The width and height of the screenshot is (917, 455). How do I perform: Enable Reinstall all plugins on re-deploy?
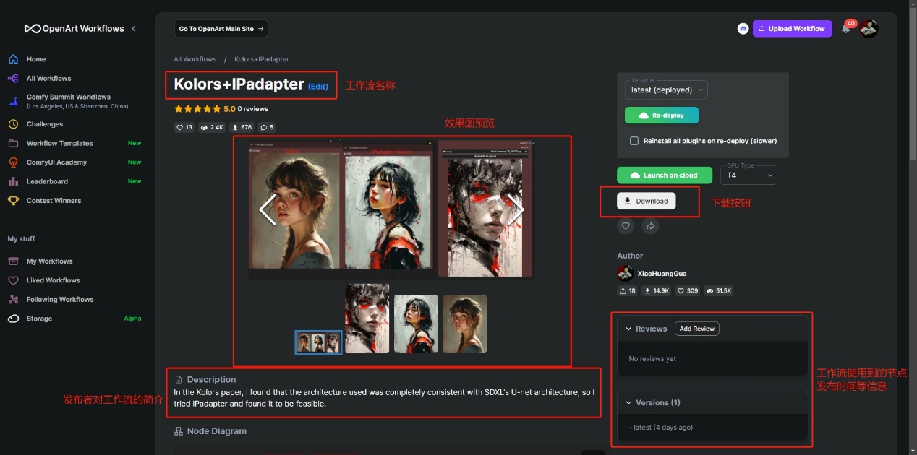coord(634,140)
